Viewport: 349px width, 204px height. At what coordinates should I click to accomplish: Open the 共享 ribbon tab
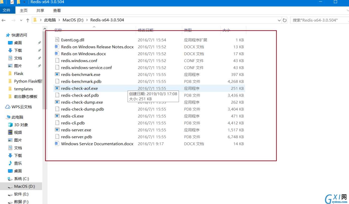[x=40, y=11]
